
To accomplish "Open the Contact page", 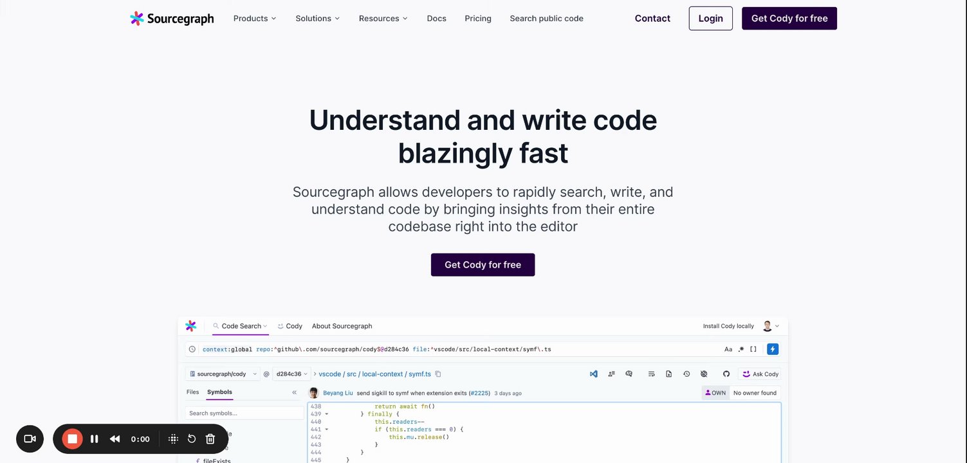I will click(652, 19).
